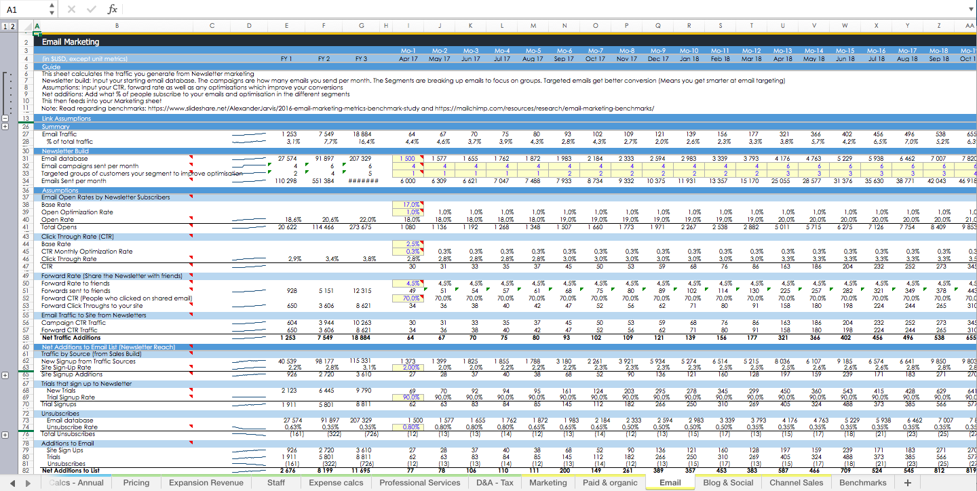The height and width of the screenshot is (491, 977).
Task: Click the A1 name box field
Action: coord(25,9)
